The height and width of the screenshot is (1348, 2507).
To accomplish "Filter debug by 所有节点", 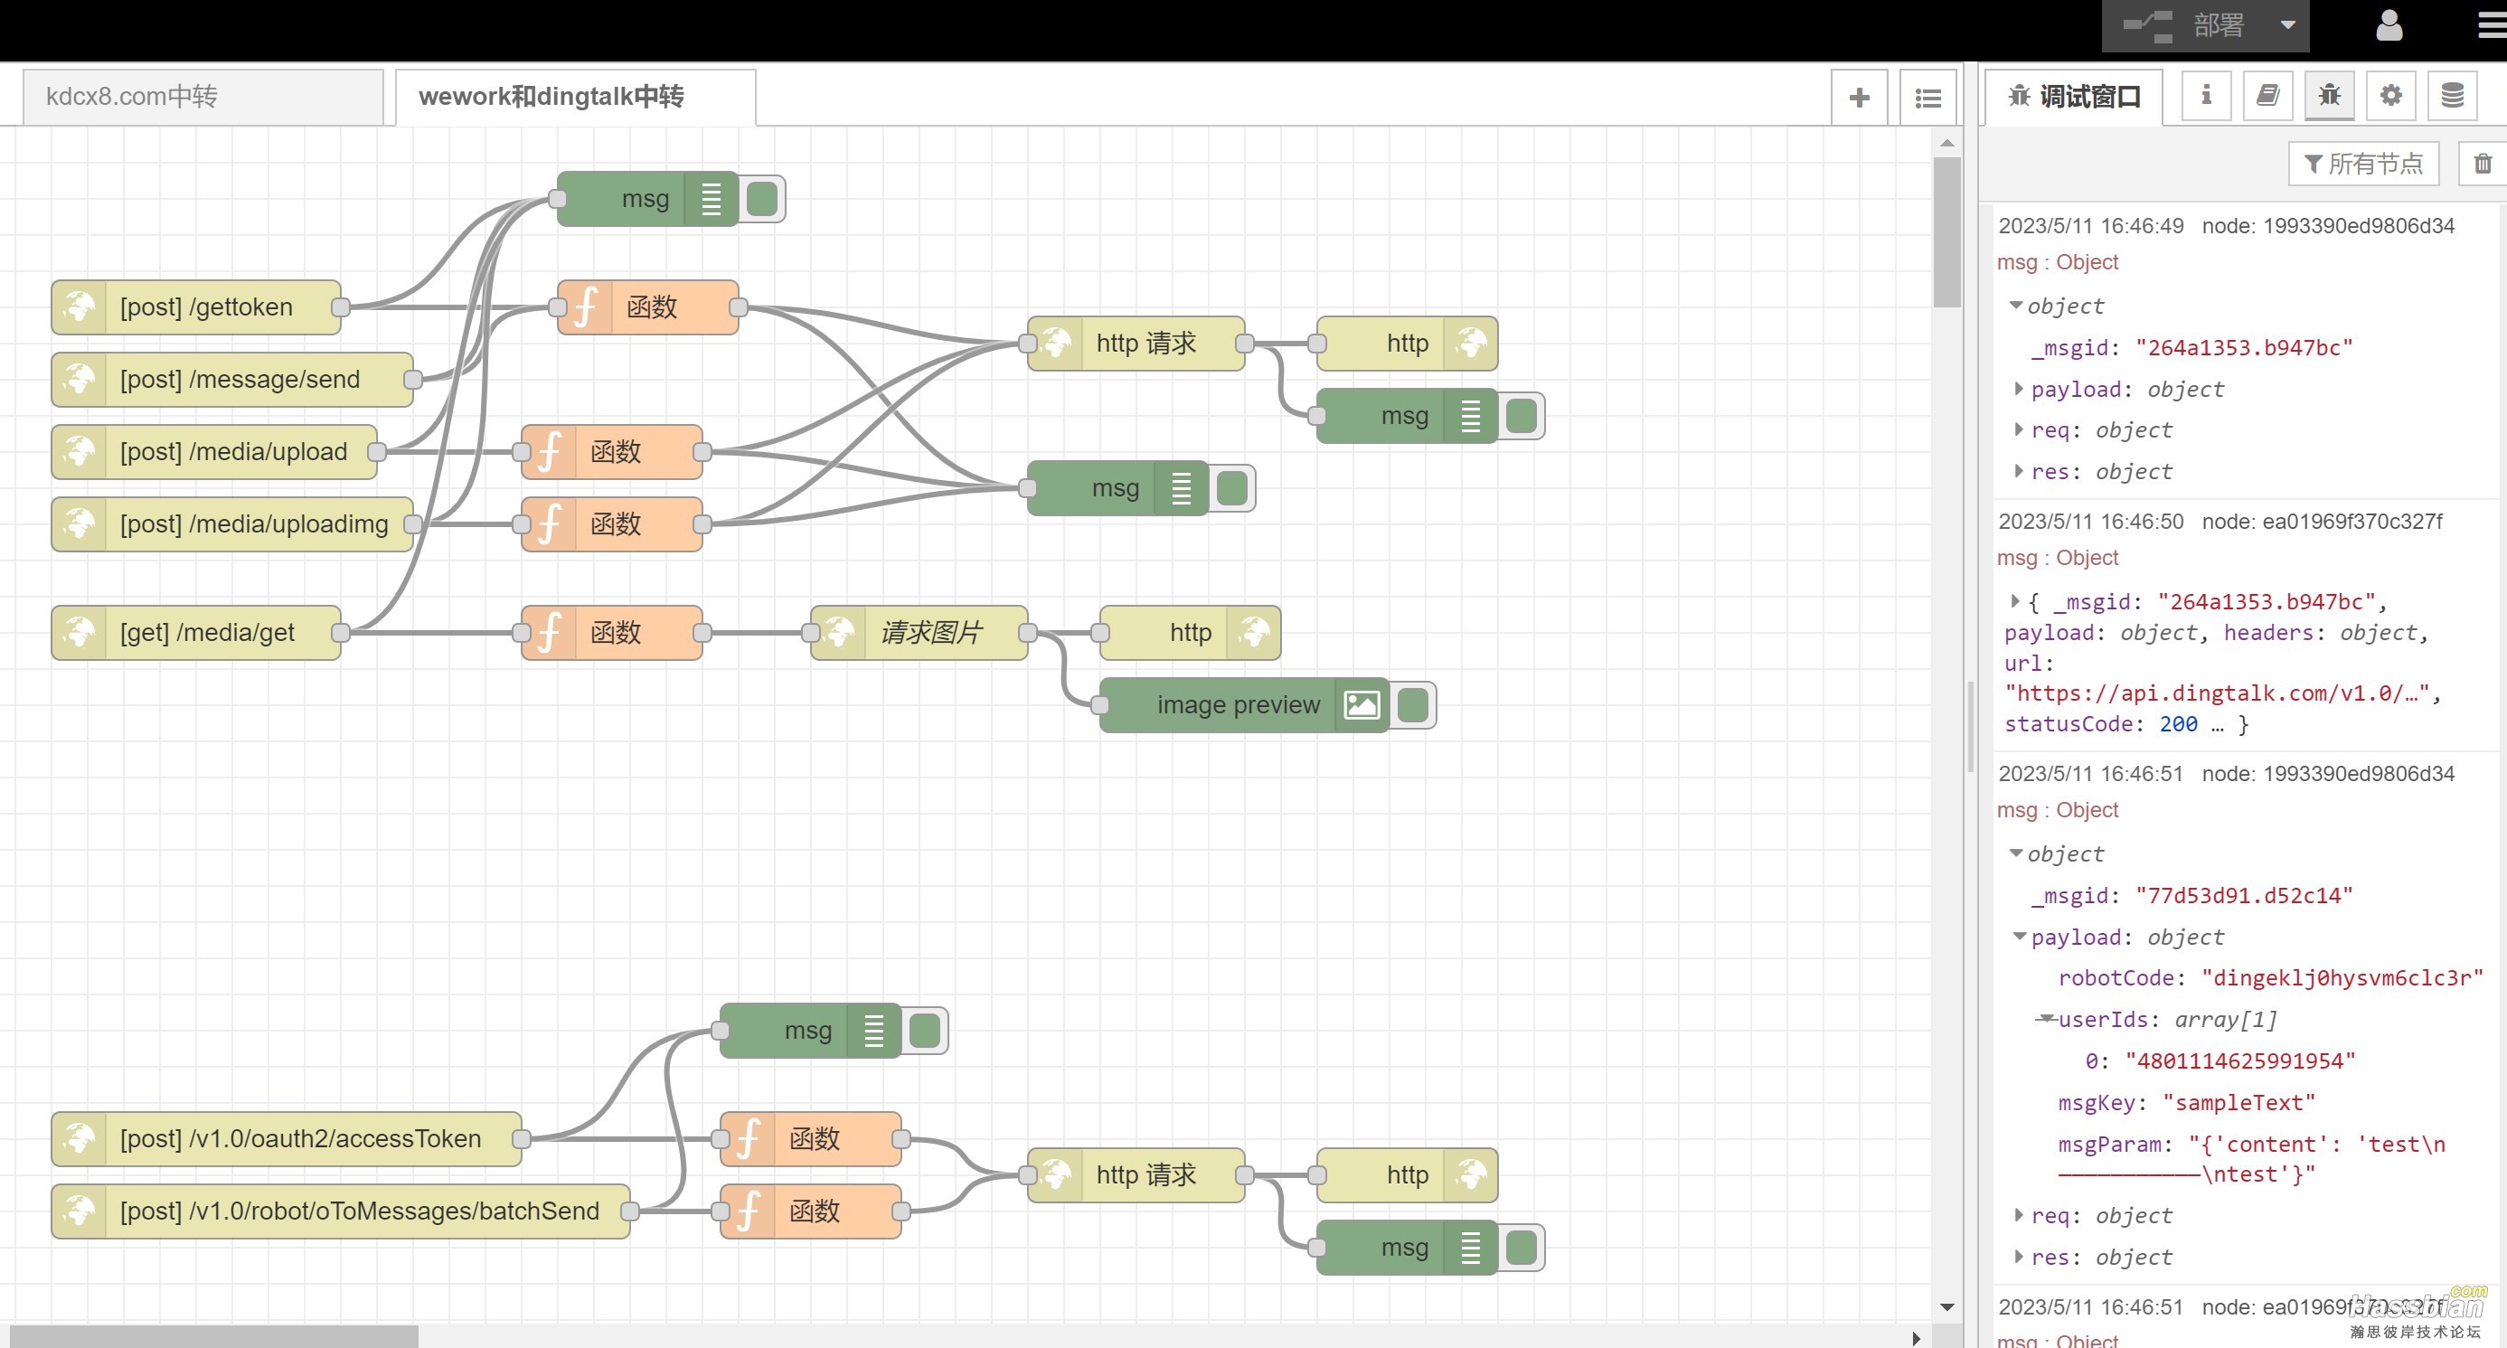I will (2363, 164).
